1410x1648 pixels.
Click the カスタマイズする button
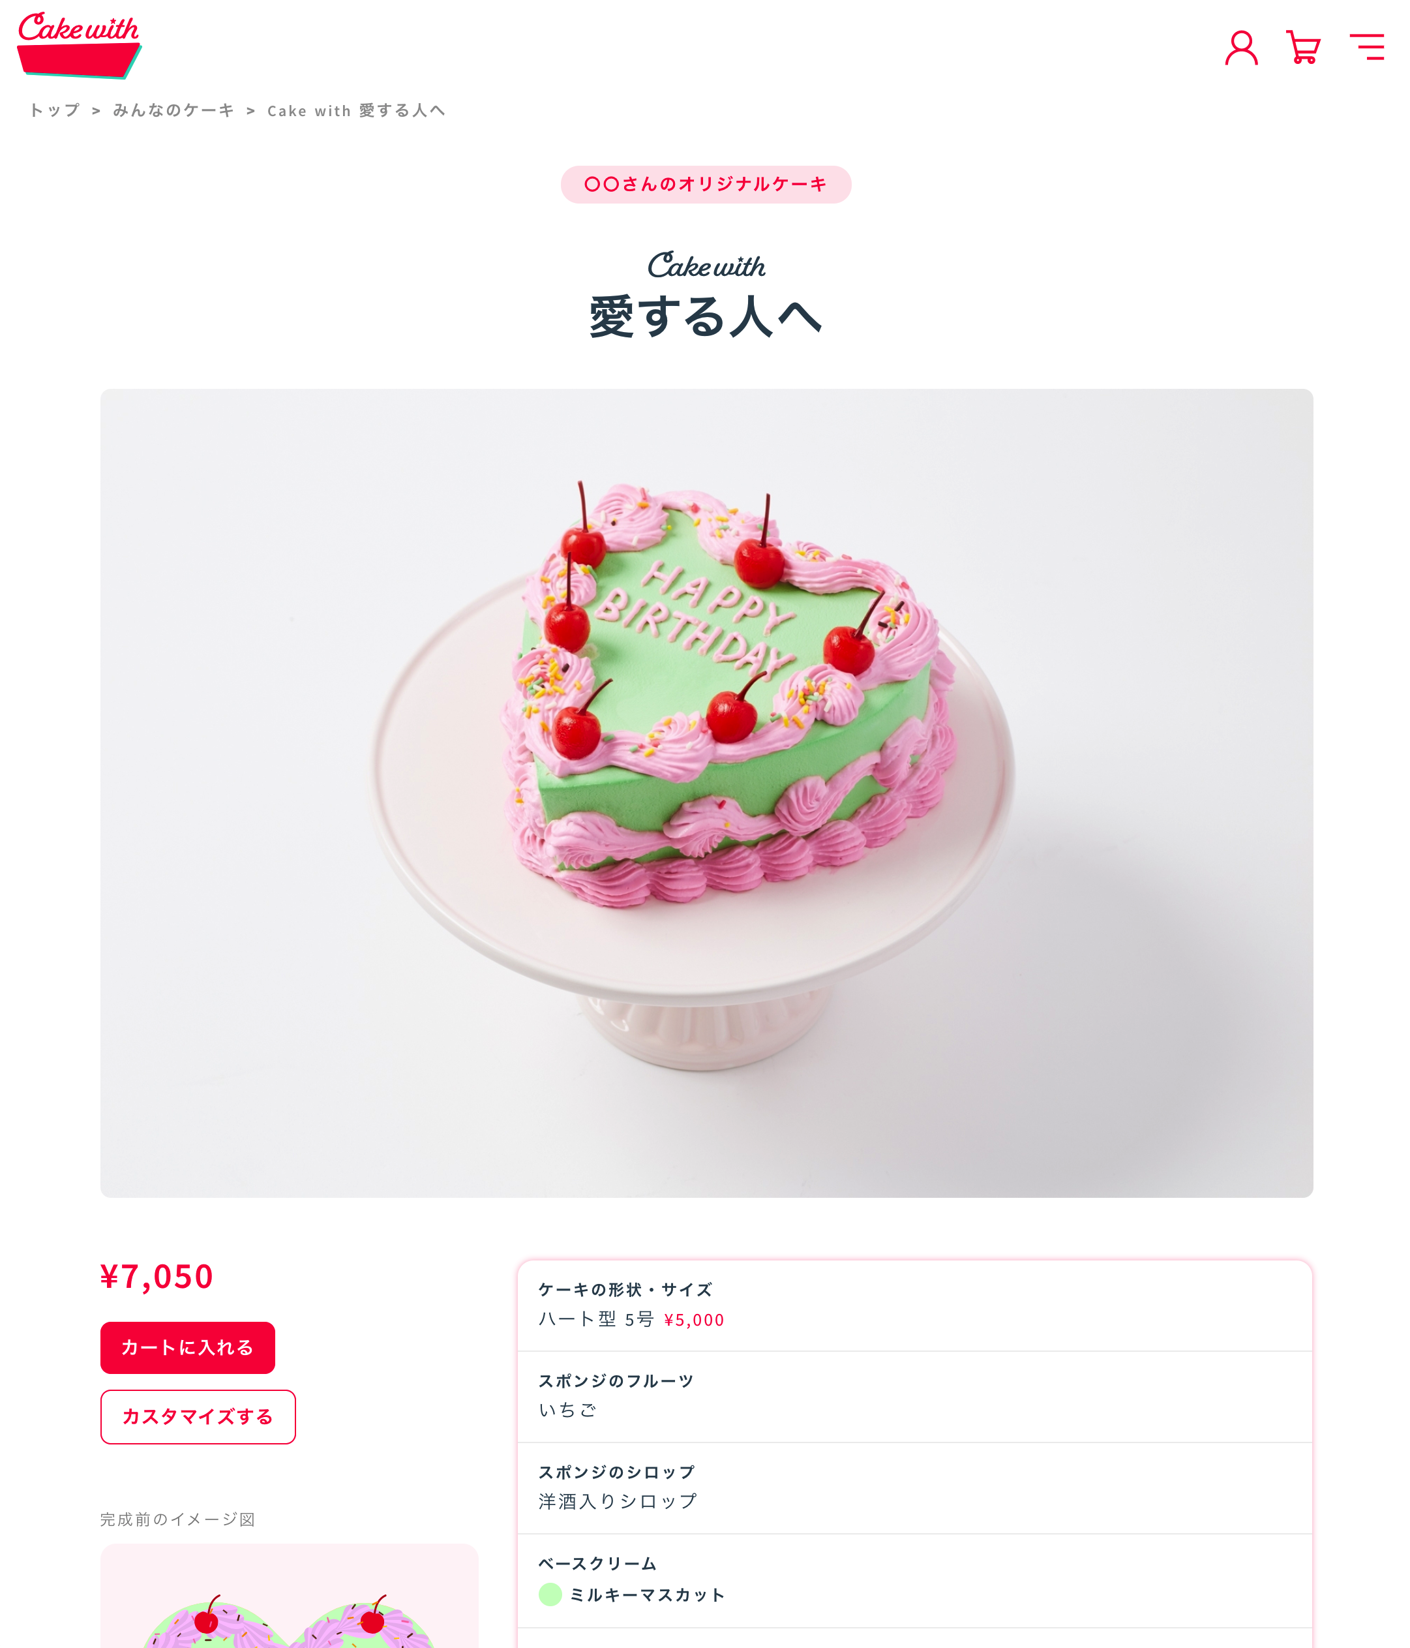click(x=198, y=1416)
